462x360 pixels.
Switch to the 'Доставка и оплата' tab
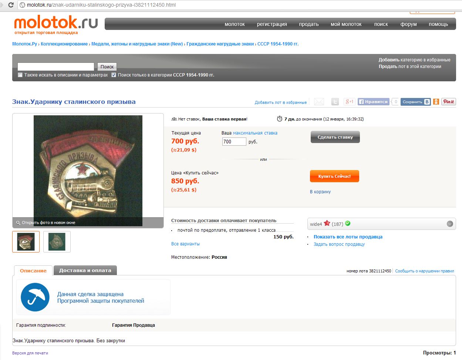click(x=85, y=270)
